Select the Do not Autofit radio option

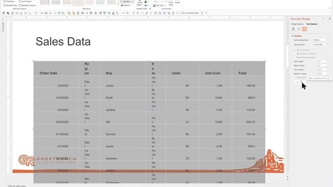(295, 50)
